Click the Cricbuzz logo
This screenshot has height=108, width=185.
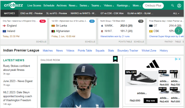(x=13, y=5)
